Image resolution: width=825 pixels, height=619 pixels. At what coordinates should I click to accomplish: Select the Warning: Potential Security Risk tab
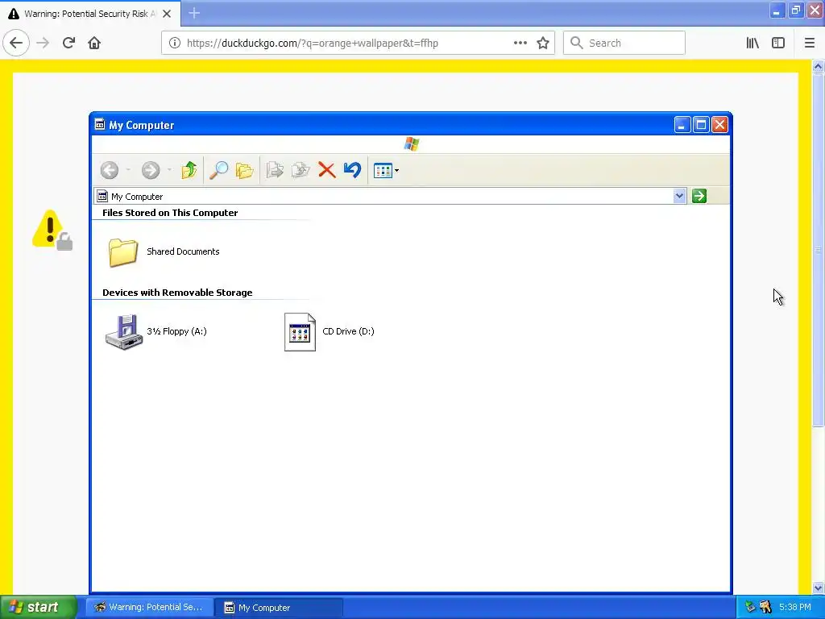click(x=90, y=14)
